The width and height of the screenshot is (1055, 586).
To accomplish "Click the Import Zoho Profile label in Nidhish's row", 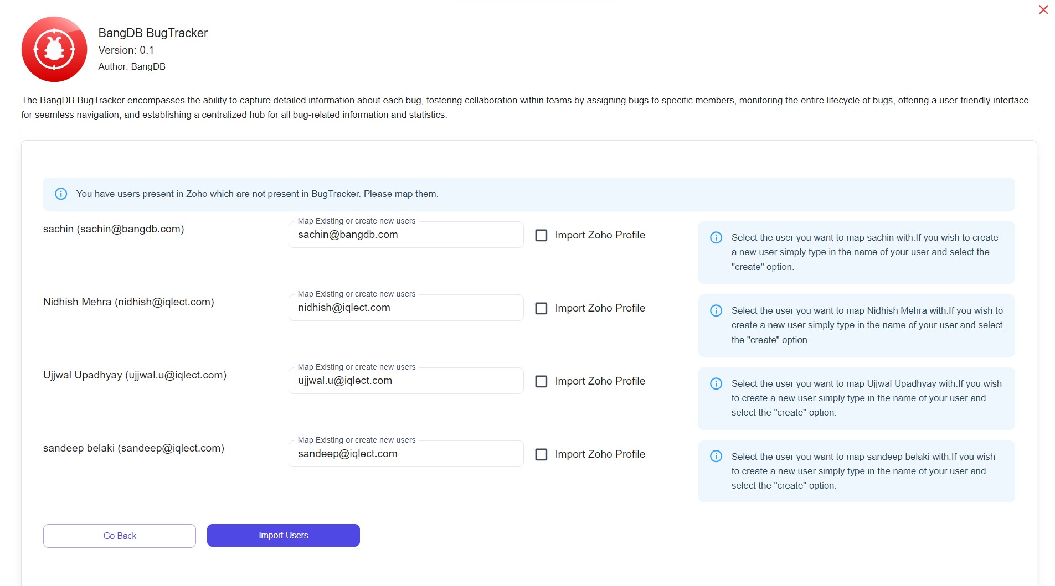I will pyautogui.click(x=600, y=308).
